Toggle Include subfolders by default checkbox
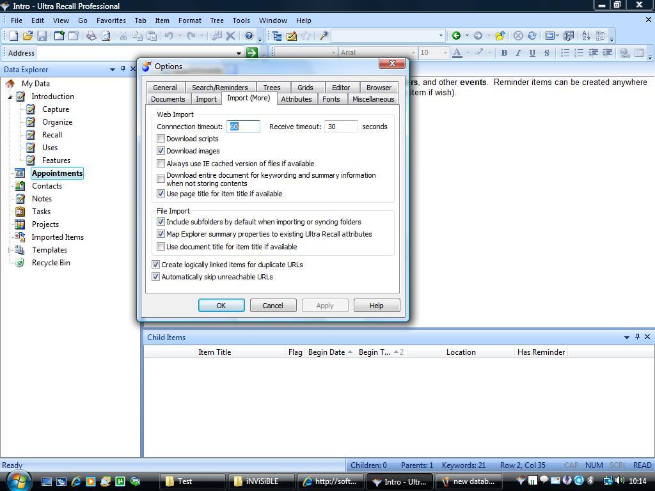The width and height of the screenshot is (655, 491). click(161, 222)
